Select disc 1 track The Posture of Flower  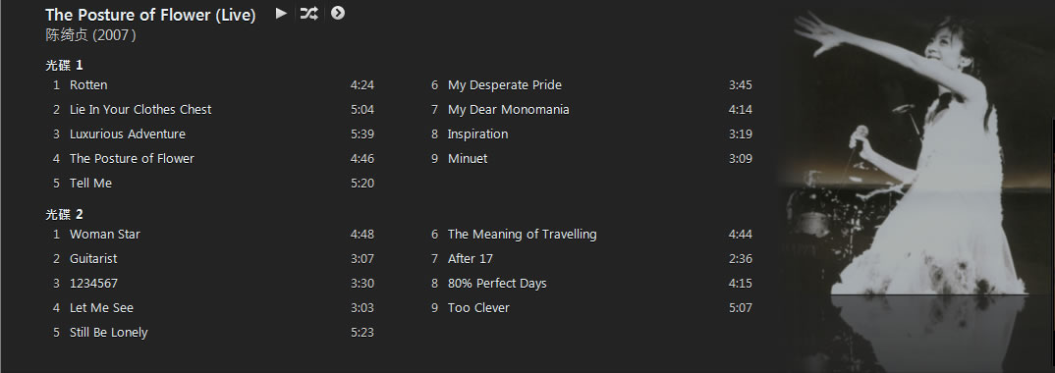coord(212,159)
